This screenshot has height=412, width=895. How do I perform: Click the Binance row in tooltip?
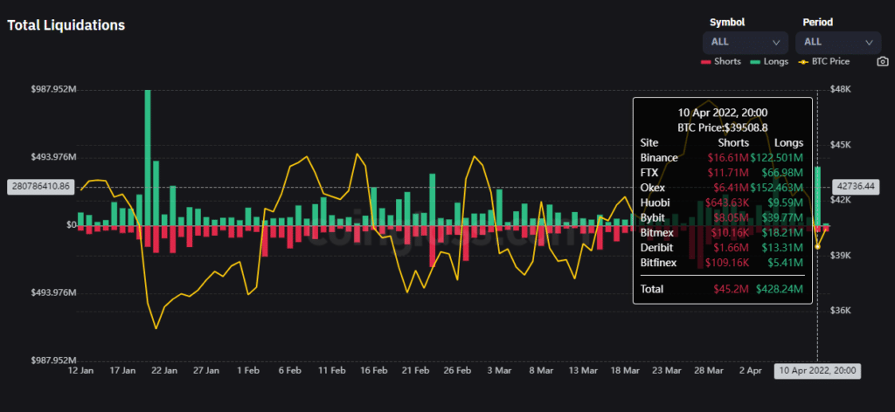coord(721,158)
